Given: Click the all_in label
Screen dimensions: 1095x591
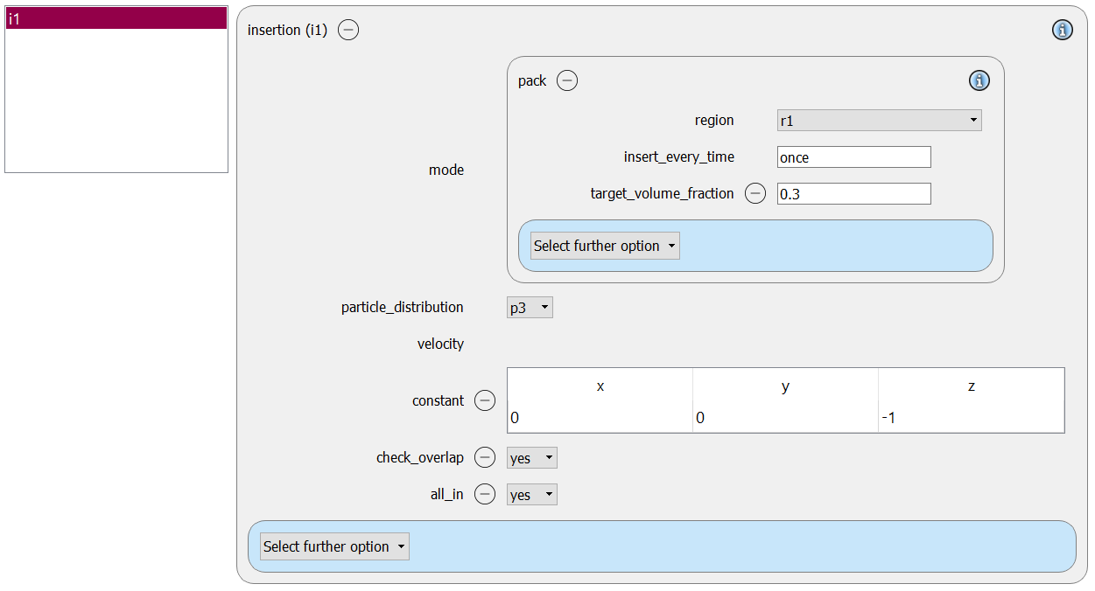Looking at the screenshot, I should click(446, 494).
